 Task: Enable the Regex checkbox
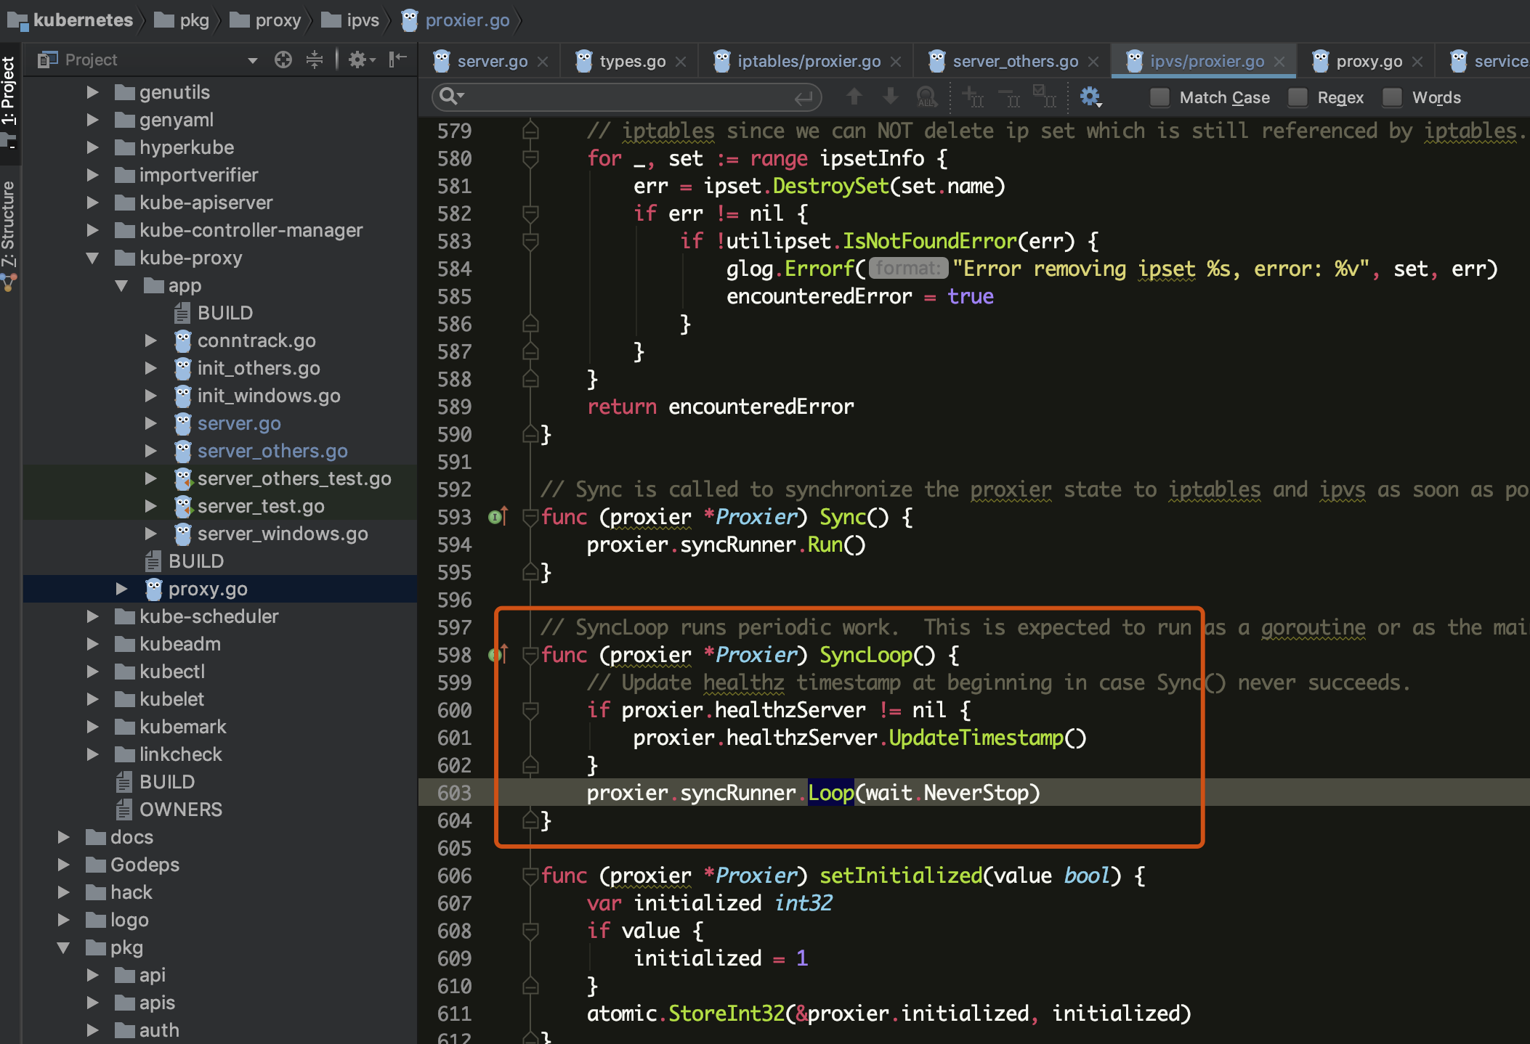[1298, 97]
